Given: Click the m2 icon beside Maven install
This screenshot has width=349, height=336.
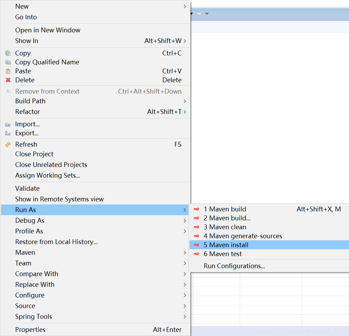Looking at the screenshot, I should click(196, 245).
